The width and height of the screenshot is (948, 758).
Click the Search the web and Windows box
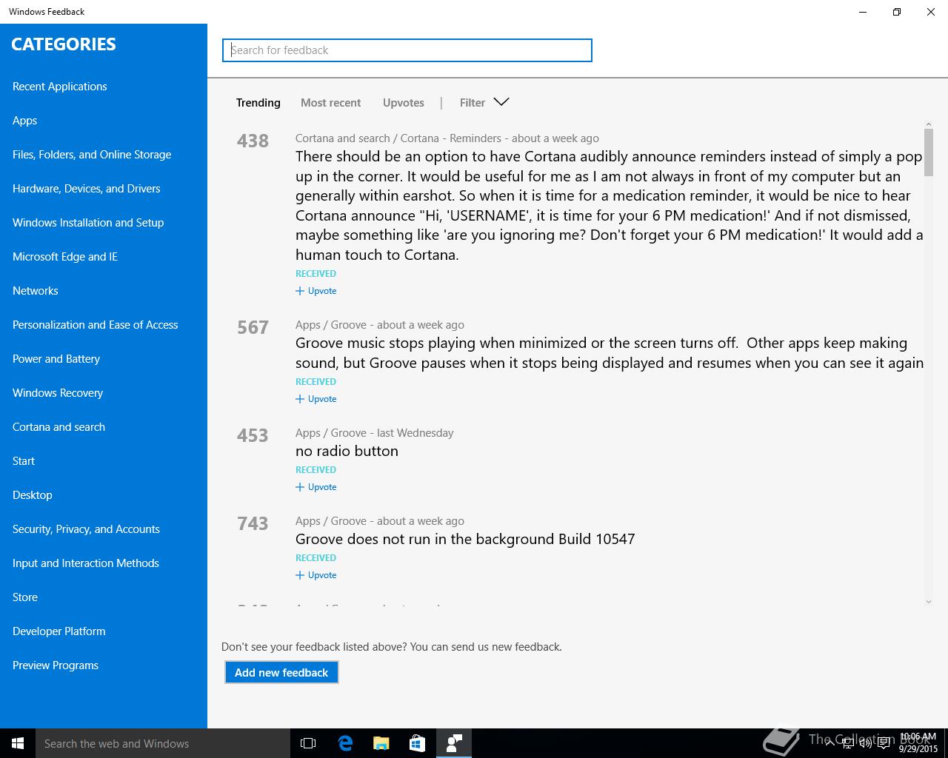point(163,743)
